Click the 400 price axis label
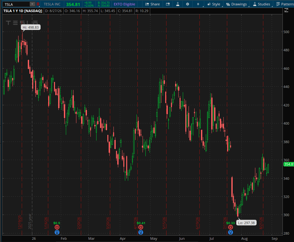This screenshot has width=294, height=242. (286, 123)
